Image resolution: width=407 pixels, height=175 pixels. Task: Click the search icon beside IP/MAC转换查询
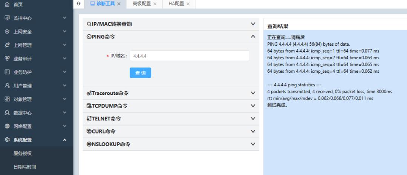tap(89, 24)
